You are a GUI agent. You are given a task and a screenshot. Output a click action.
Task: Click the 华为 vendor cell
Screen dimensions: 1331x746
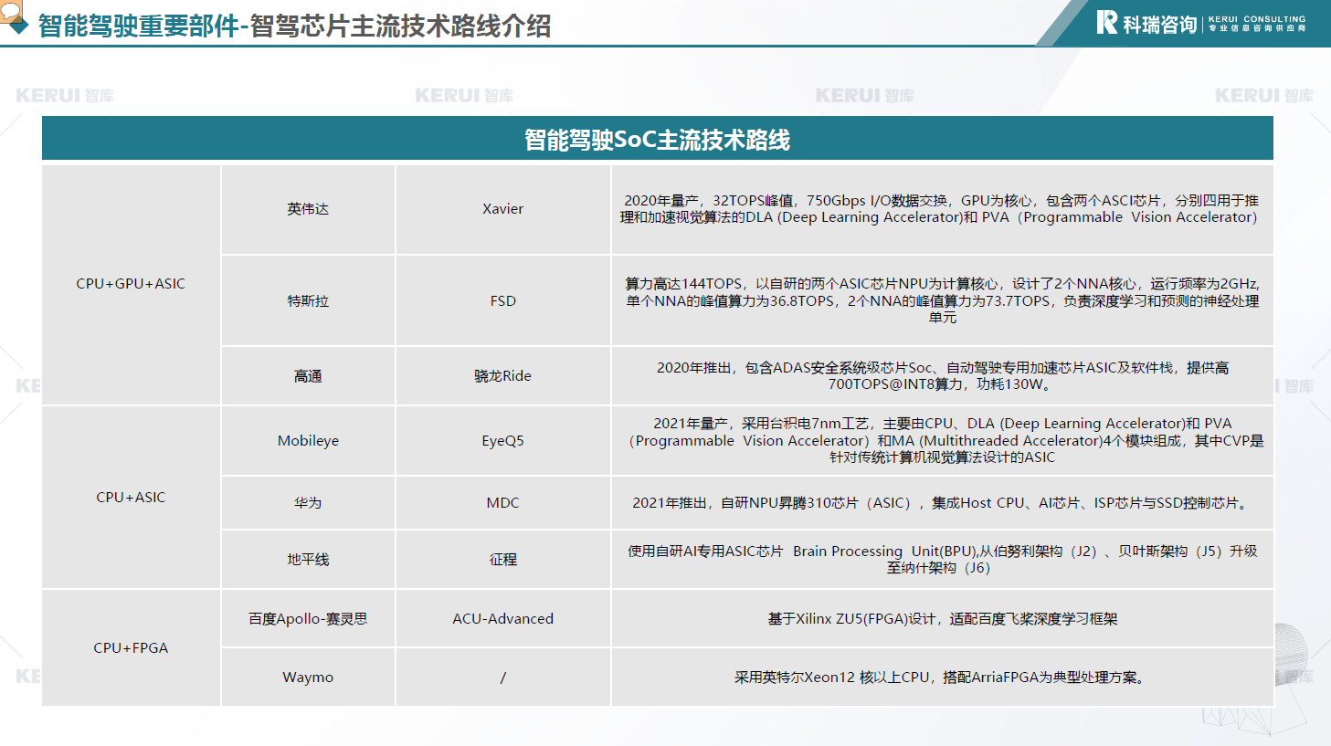[x=308, y=502]
